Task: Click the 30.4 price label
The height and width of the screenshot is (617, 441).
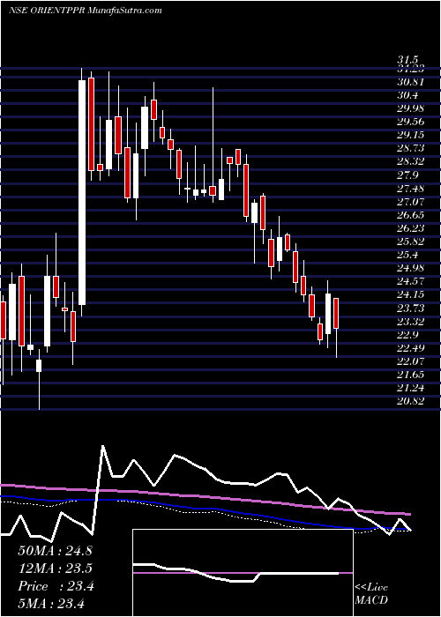Action: (407, 95)
